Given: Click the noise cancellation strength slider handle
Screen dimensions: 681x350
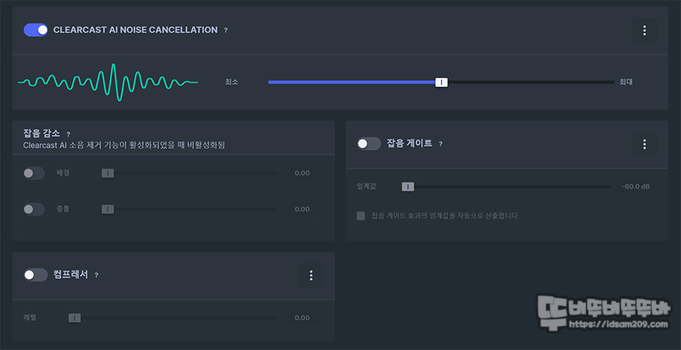Looking at the screenshot, I should tap(441, 82).
